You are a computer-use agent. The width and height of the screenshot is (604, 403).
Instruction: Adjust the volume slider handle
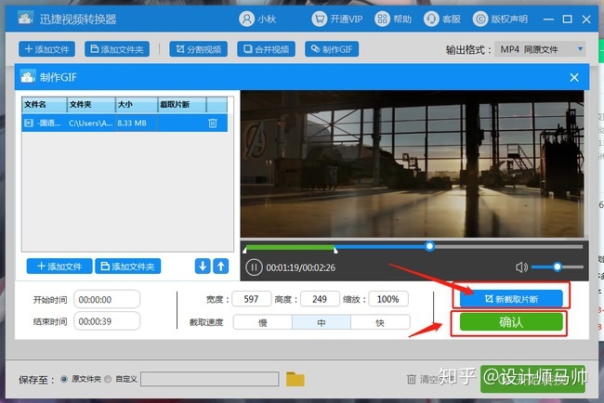[x=557, y=266]
